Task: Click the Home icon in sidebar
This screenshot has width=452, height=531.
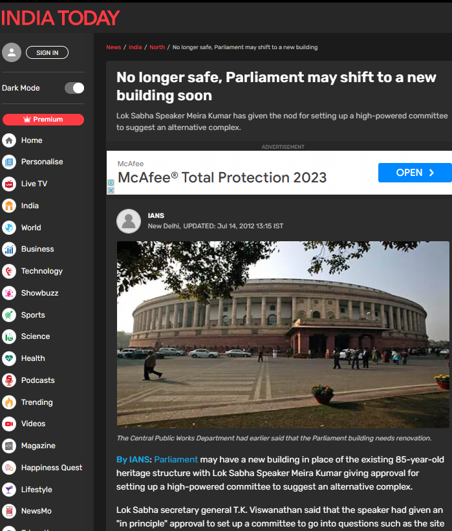Action: coord(9,140)
